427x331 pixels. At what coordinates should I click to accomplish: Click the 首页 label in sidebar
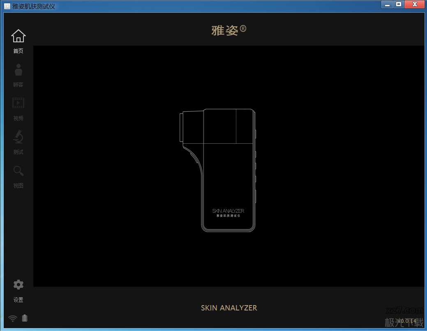coord(18,51)
